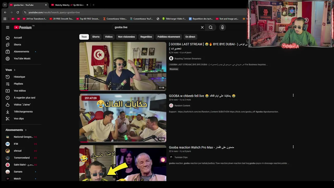Open the Wahch Pro Max reaction thumbnail
The image size is (334, 188).
123,163
